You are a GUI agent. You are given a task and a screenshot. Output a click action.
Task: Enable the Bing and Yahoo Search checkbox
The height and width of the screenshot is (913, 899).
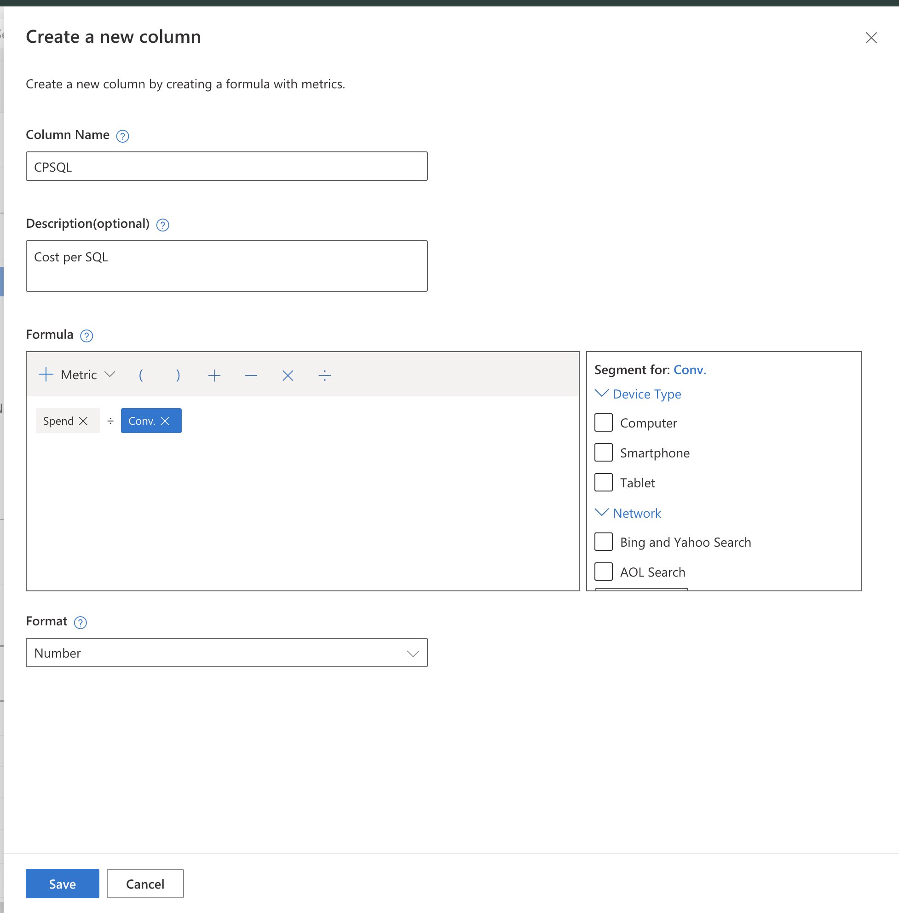tap(603, 542)
